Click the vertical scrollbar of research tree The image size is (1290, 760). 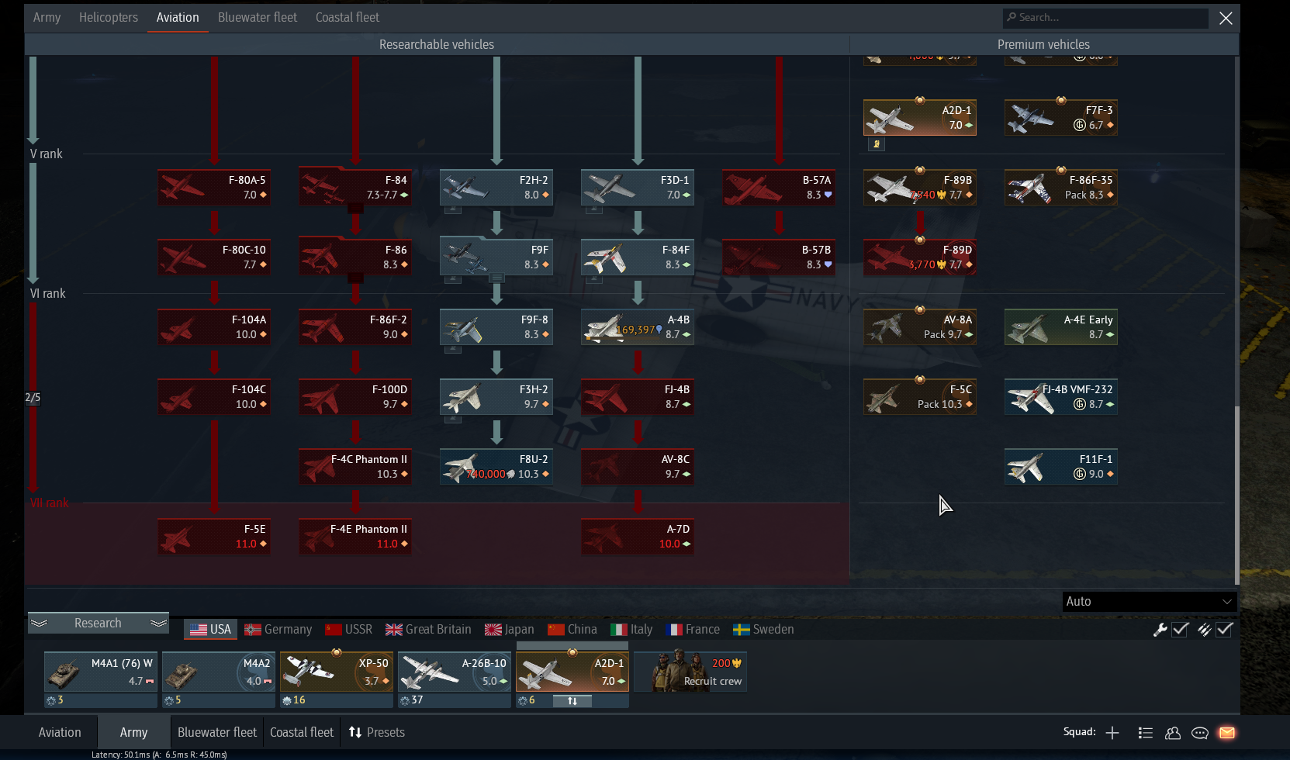pos(1236,495)
